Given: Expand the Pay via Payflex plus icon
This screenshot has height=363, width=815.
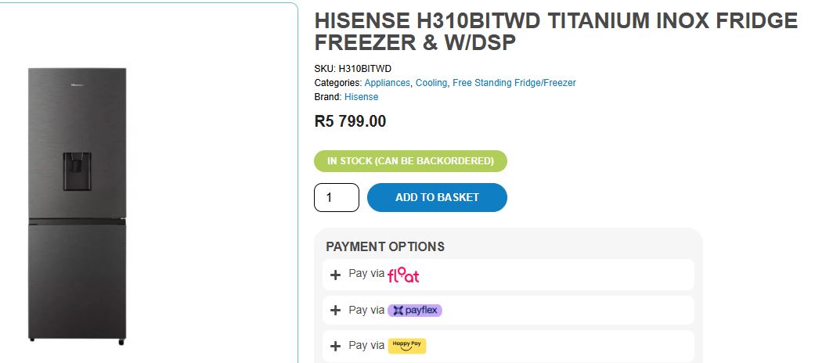Looking at the screenshot, I should pyautogui.click(x=336, y=311).
